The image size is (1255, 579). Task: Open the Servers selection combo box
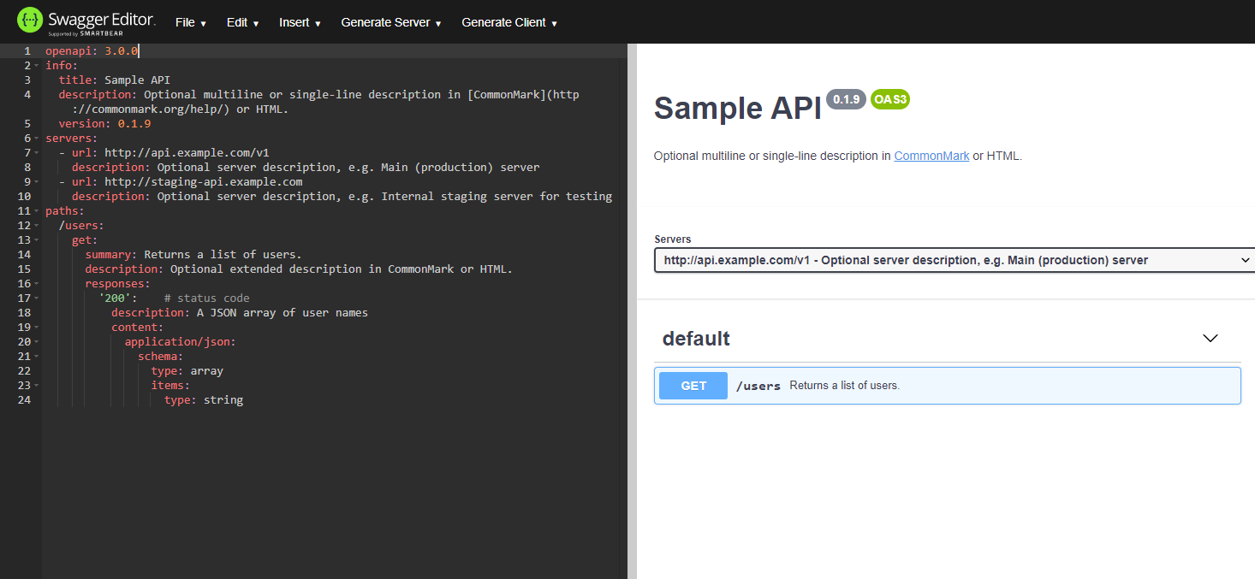[x=954, y=260]
